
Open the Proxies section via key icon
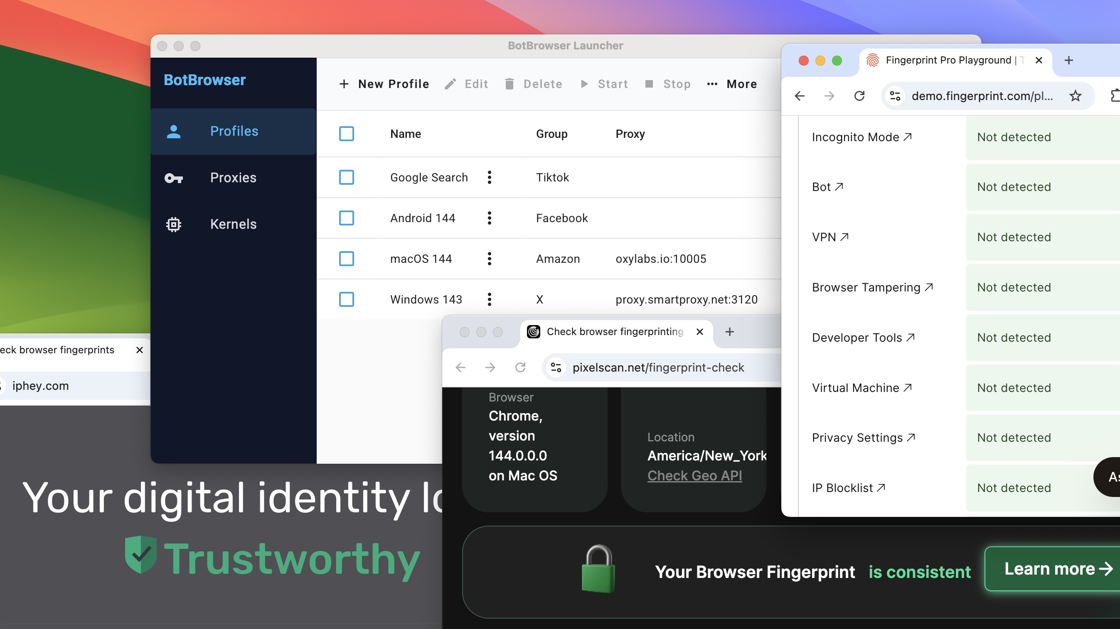[175, 178]
